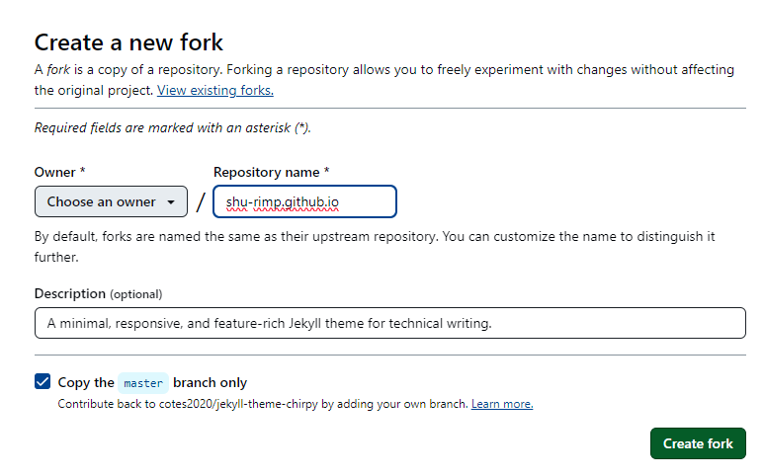Viewport: 764px width, 475px height.
Task: Click the forks naming helper text
Action: tap(375, 247)
